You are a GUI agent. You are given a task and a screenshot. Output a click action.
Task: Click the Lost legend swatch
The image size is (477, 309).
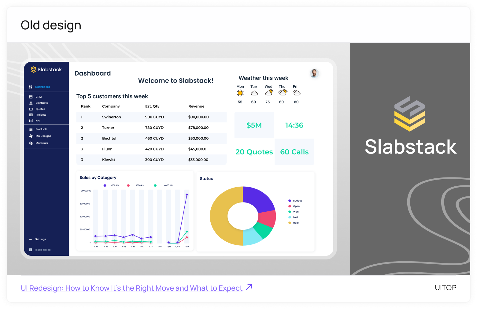pos(290,217)
